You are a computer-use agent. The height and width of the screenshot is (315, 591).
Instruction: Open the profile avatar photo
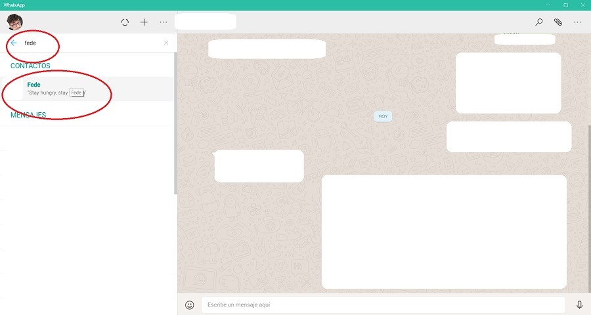click(x=14, y=22)
